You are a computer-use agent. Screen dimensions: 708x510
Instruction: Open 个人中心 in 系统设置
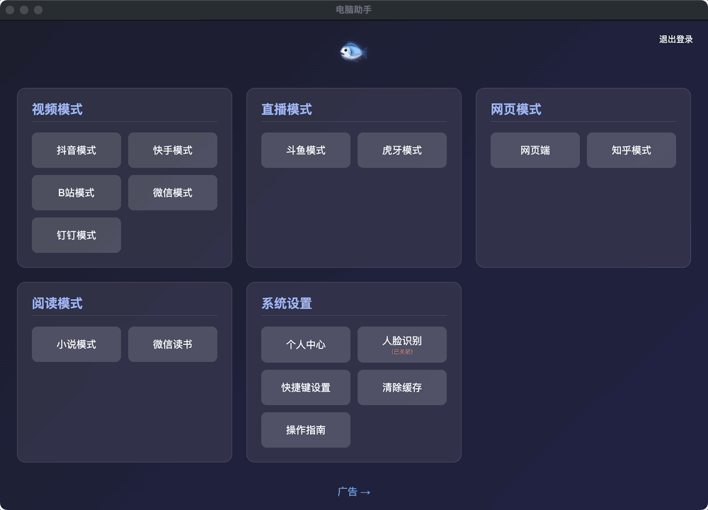tap(305, 344)
